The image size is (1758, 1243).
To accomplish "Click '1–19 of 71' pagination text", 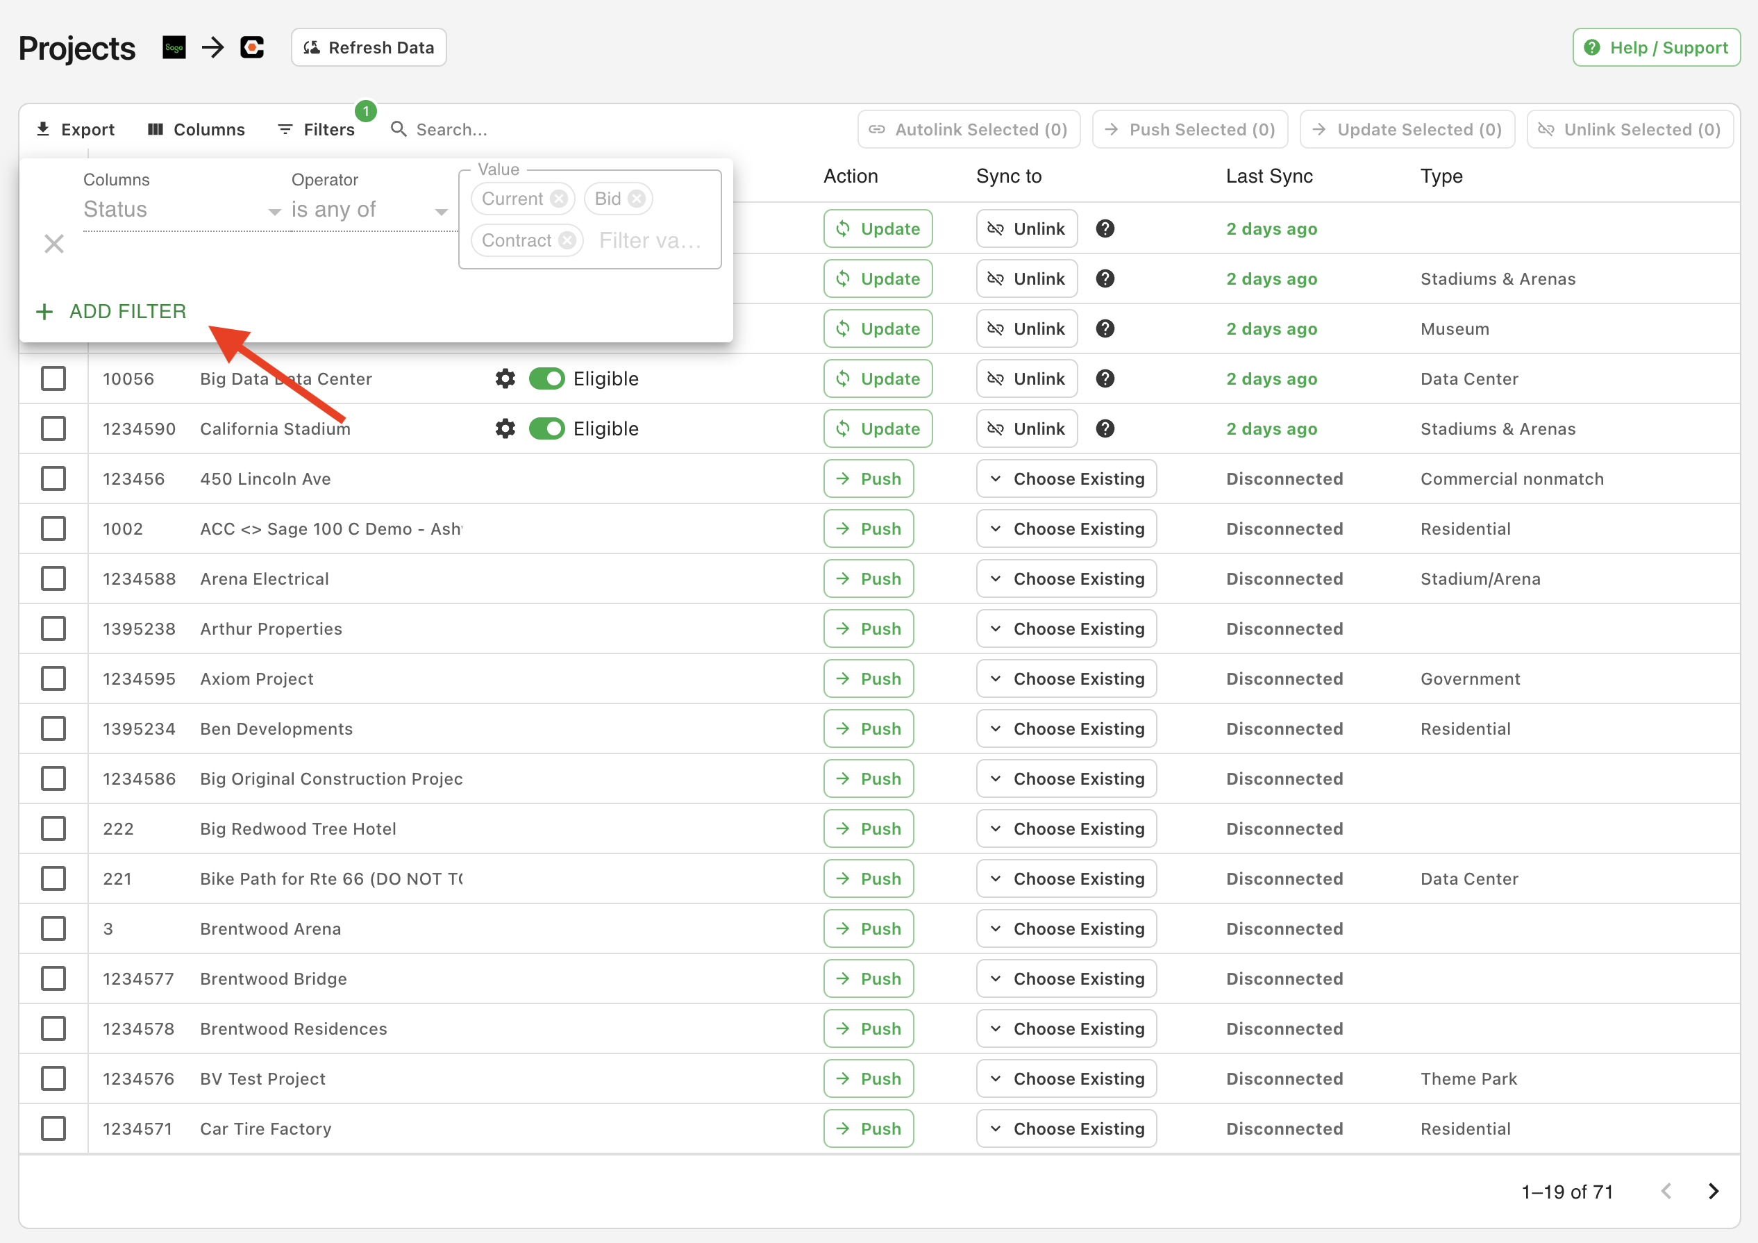I will click(1566, 1192).
